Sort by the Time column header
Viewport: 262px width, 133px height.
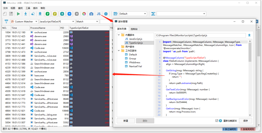click(20, 28)
